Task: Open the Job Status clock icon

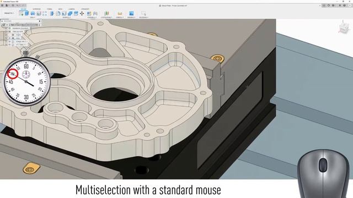Action: coord(333,5)
